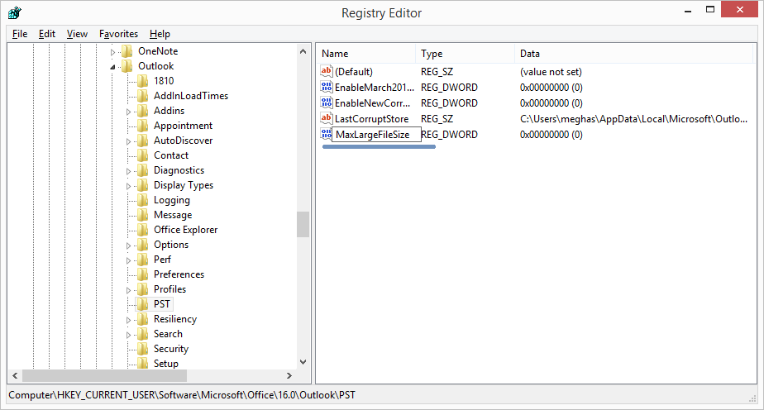Open the View menu

point(77,34)
